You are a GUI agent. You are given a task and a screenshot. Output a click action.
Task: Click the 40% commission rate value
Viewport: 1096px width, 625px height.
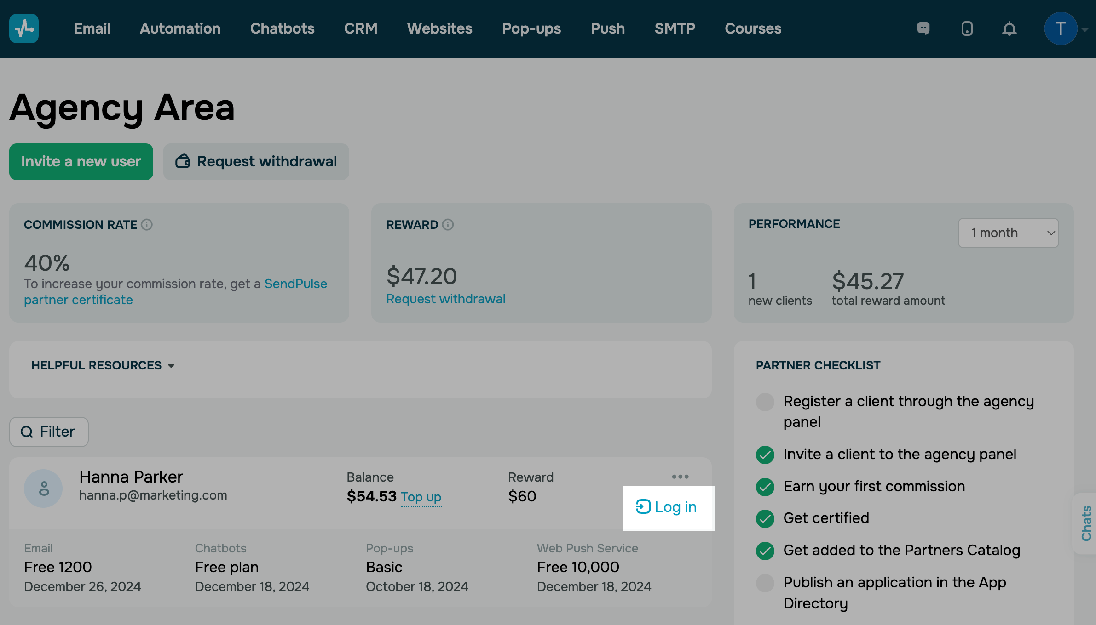tap(47, 263)
